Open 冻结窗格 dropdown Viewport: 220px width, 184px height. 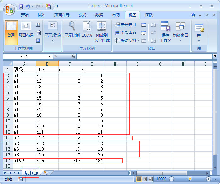(x=127, y=41)
